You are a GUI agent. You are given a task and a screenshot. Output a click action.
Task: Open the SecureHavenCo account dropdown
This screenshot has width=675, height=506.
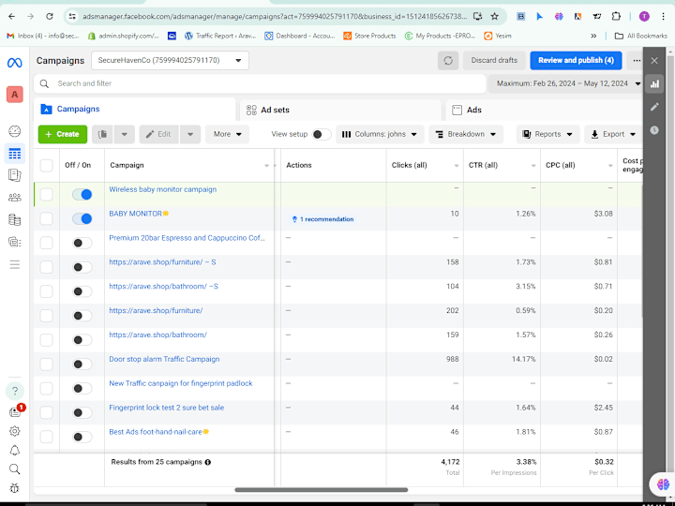(170, 61)
